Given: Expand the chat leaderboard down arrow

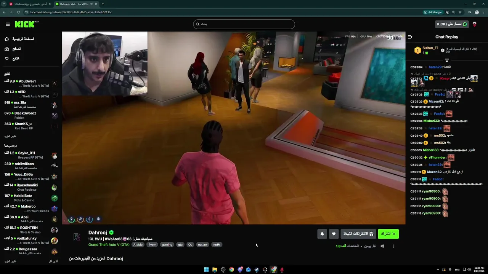Looking at the screenshot, I should [x=447, y=60].
